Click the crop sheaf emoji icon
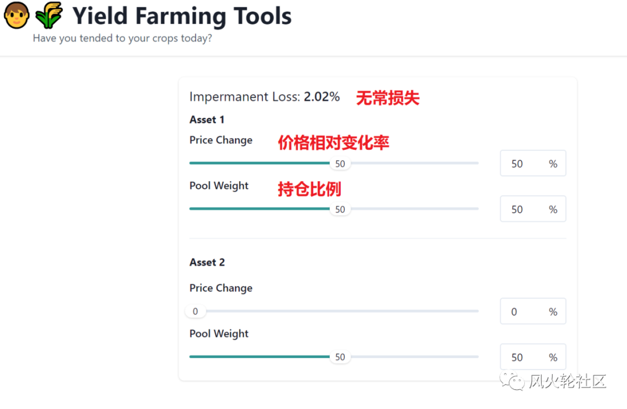 point(49,16)
